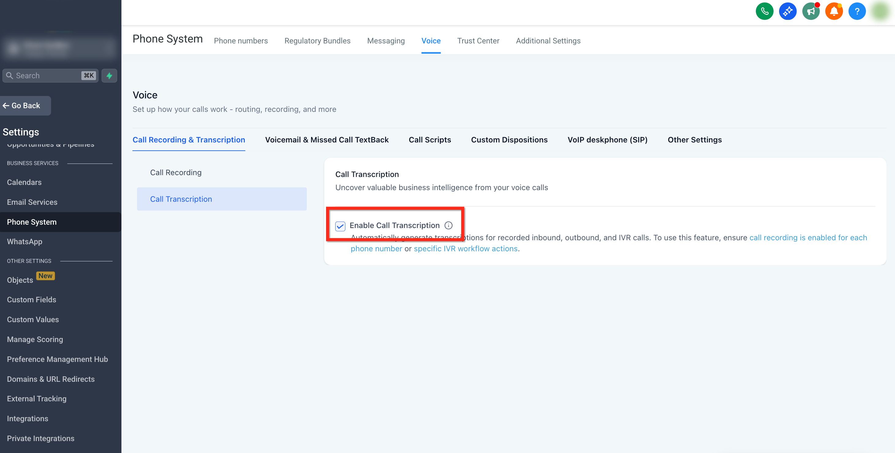Click the blue help question mark icon
The width and height of the screenshot is (895, 453).
pyautogui.click(x=857, y=11)
